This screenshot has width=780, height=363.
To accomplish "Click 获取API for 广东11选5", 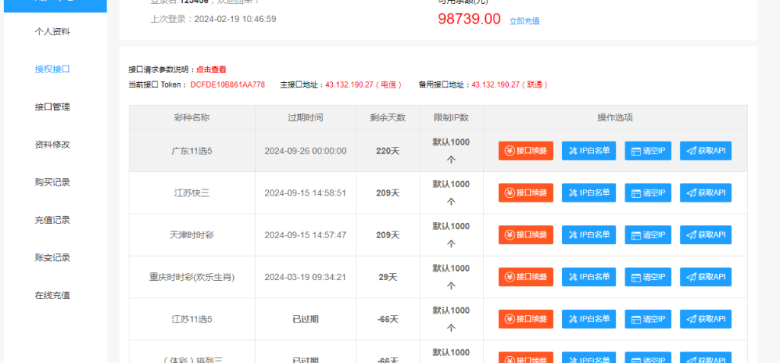I will coord(706,151).
